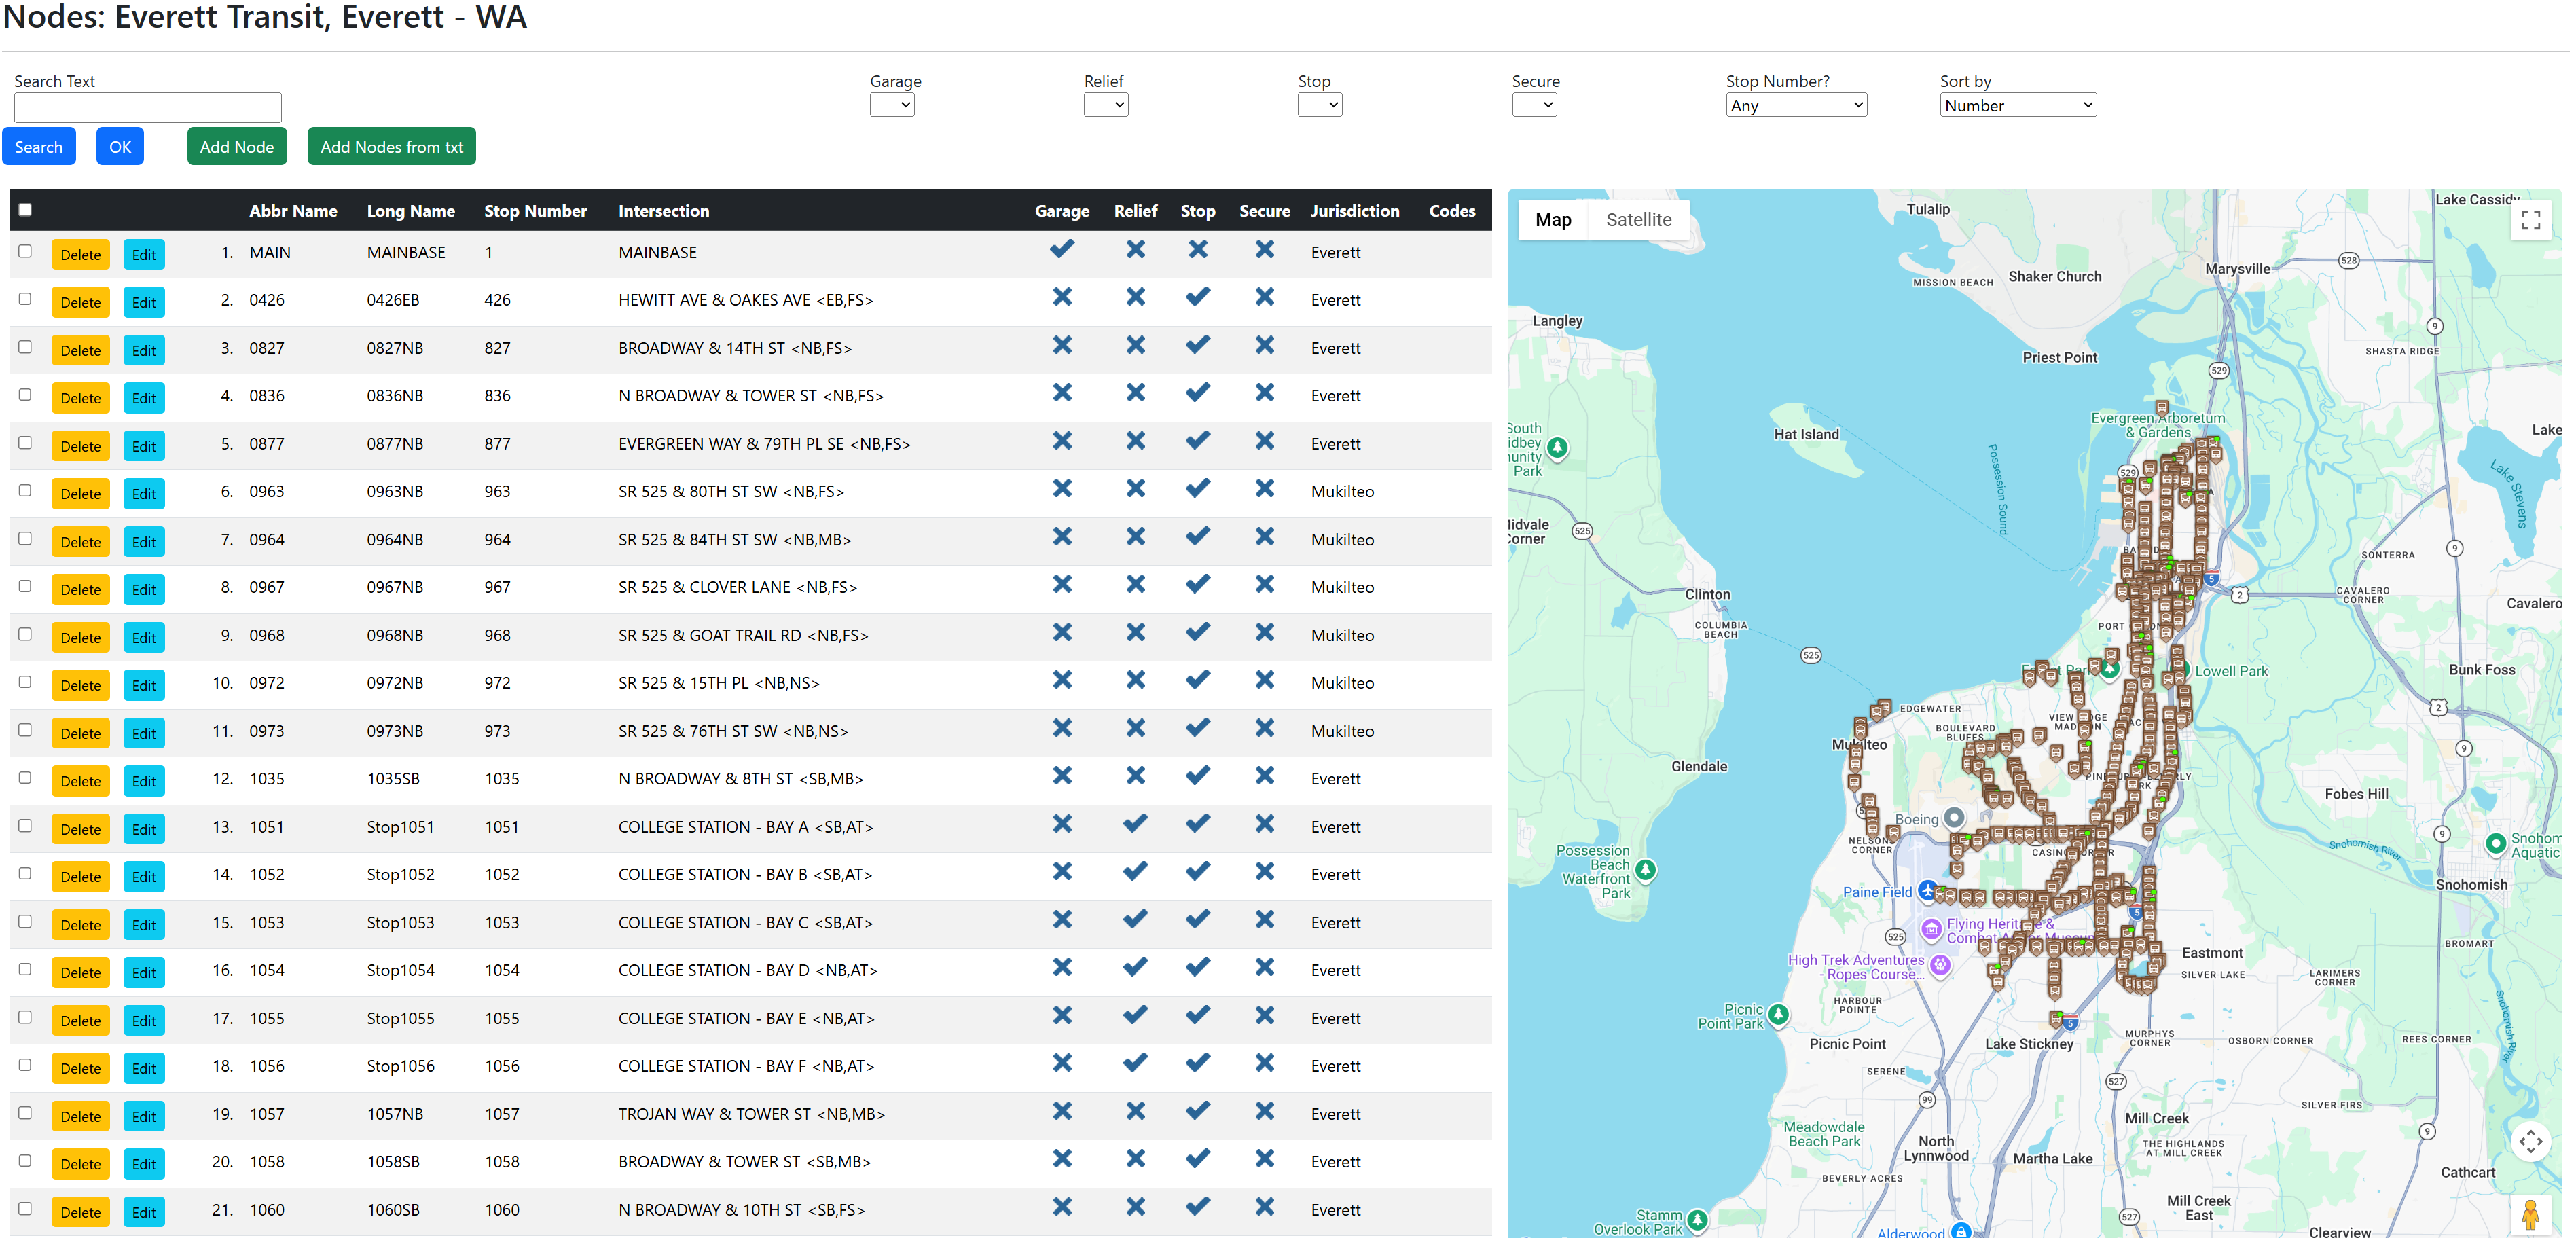Click the Garage checkmark for MAINBASE row
The image size is (2576, 1238).
click(1062, 250)
